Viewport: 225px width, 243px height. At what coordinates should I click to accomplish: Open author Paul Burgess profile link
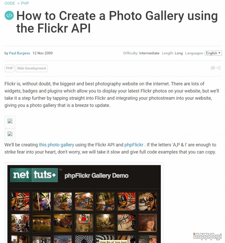(x=20, y=53)
